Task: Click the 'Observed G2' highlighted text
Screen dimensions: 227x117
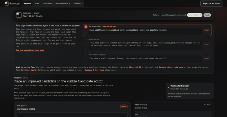Action: pyautogui.click(x=135, y=67)
